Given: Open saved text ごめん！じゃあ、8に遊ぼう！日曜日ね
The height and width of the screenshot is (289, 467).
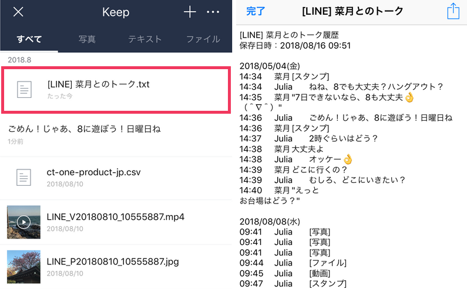Looking at the screenshot, I should click(116, 135).
